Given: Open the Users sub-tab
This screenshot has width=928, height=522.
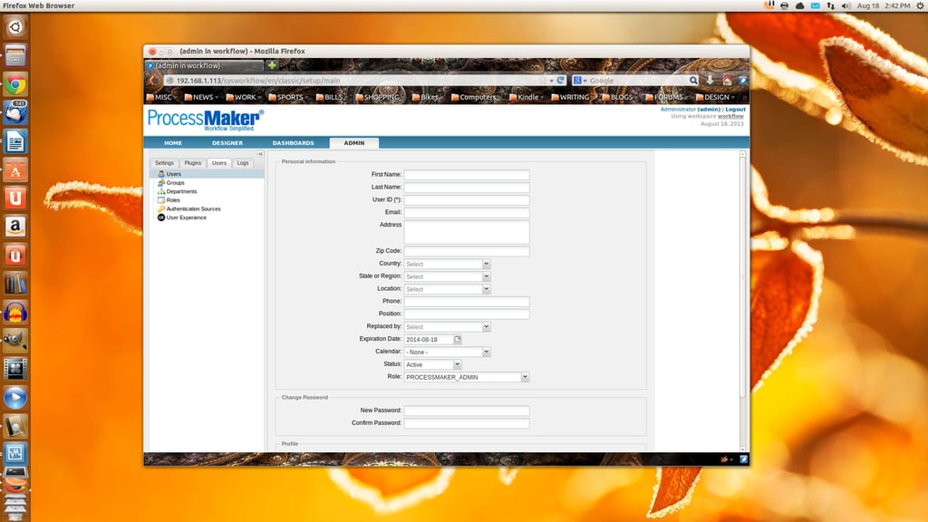Looking at the screenshot, I should 219,163.
